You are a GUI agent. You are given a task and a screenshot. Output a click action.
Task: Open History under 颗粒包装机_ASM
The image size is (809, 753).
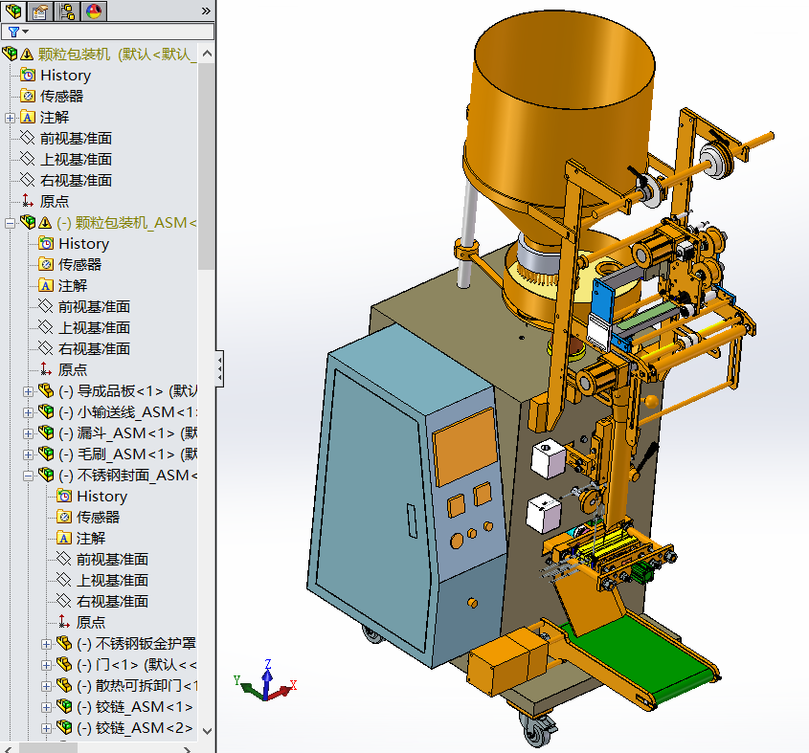click(x=83, y=243)
